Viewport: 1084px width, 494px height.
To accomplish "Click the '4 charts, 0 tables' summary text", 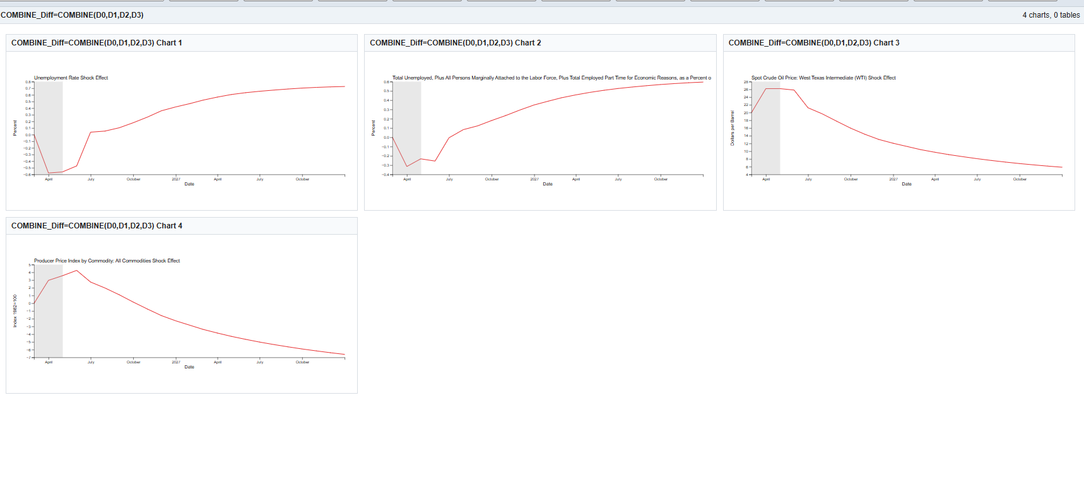I will click(1051, 15).
